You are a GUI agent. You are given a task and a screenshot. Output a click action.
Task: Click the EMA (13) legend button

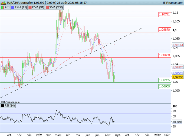pos(19,8)
